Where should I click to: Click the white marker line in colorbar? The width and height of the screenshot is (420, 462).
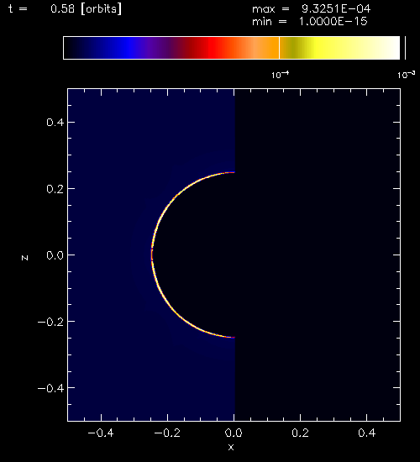click(x=279, y=48)
